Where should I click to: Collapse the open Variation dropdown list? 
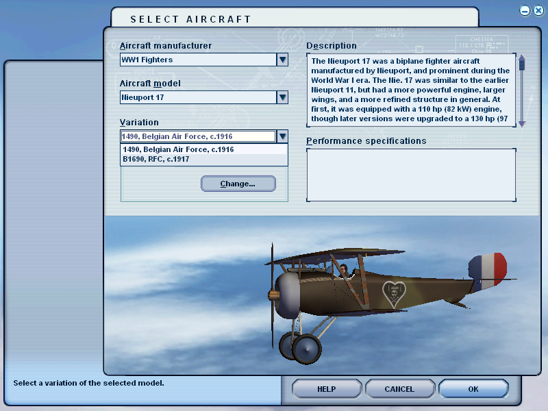282,136
